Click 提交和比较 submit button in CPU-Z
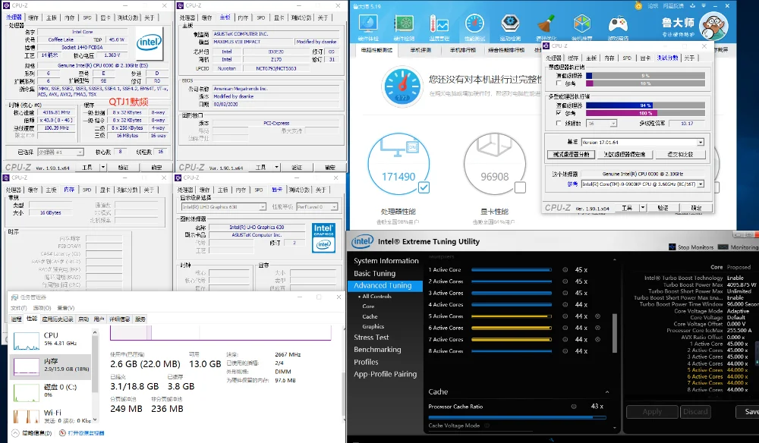This screenshot has width=759, height=443. pyautogui.click(x=680, y=154)
